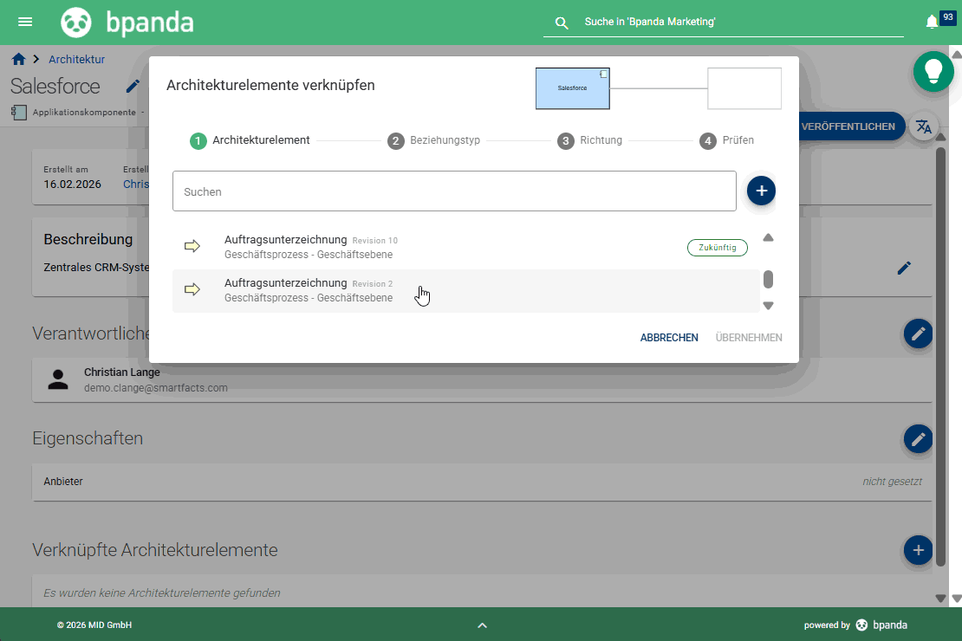
Task: Toggle the Zukünftig status chip
Action: (x=718, y=247)
